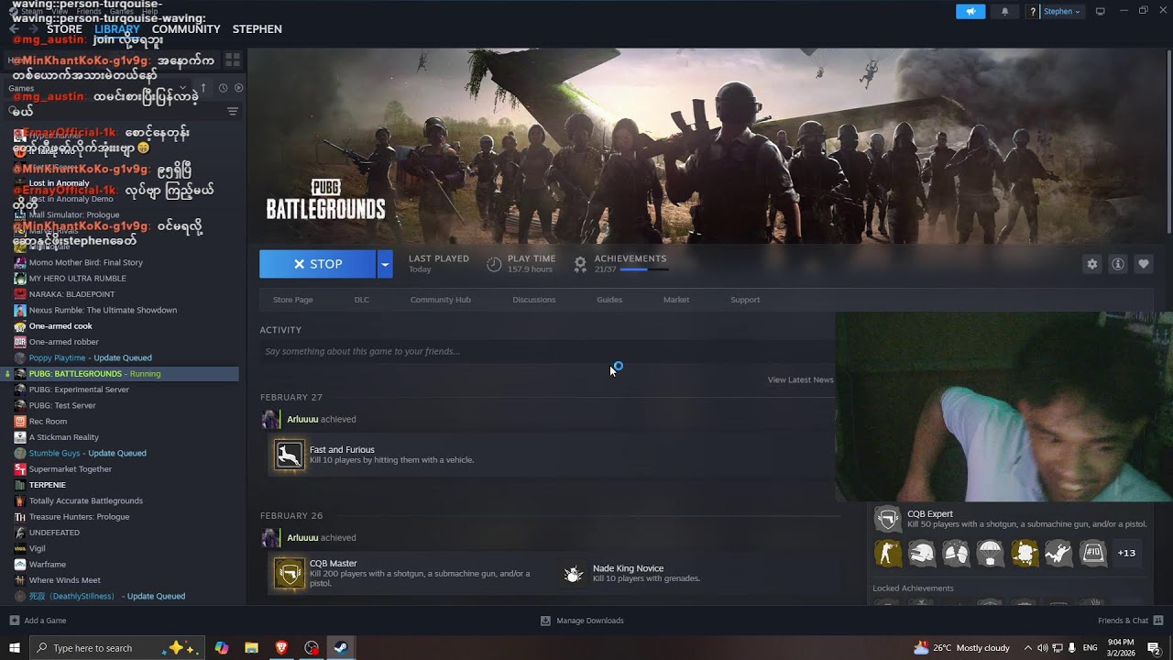Click the explosion achievement badge
Screen dimensions: 1173x660
1025,553
